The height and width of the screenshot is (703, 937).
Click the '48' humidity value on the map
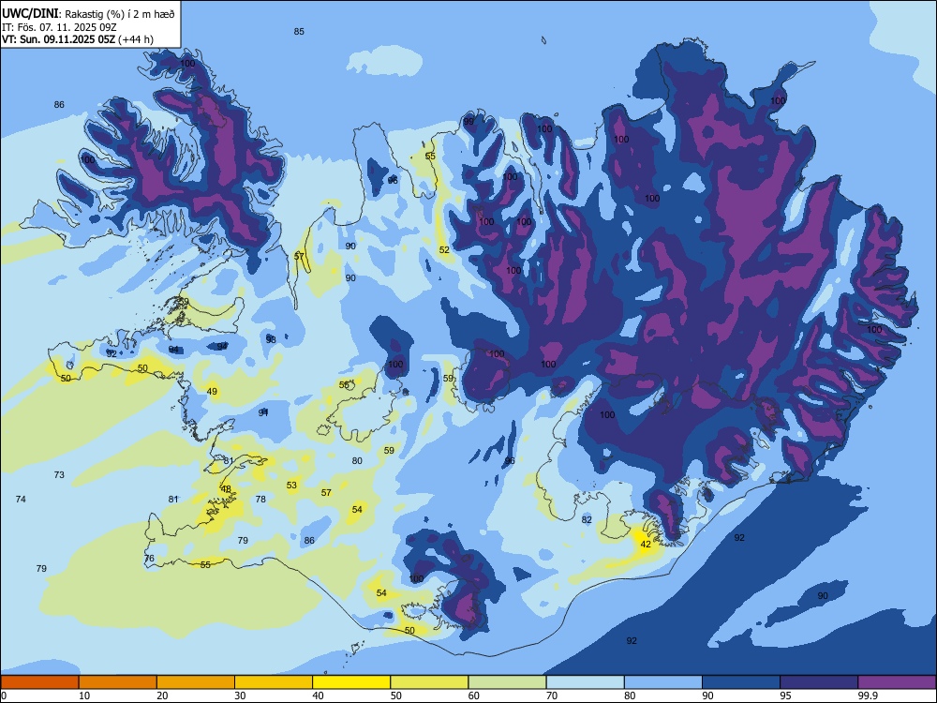click(225, 489)
